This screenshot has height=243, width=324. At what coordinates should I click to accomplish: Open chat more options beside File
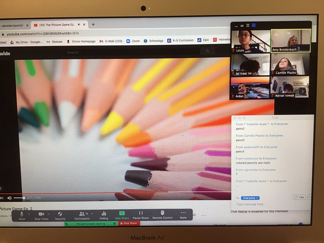coord(310,197)
